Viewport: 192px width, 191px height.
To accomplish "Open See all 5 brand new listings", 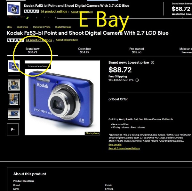I will [124, 148].
